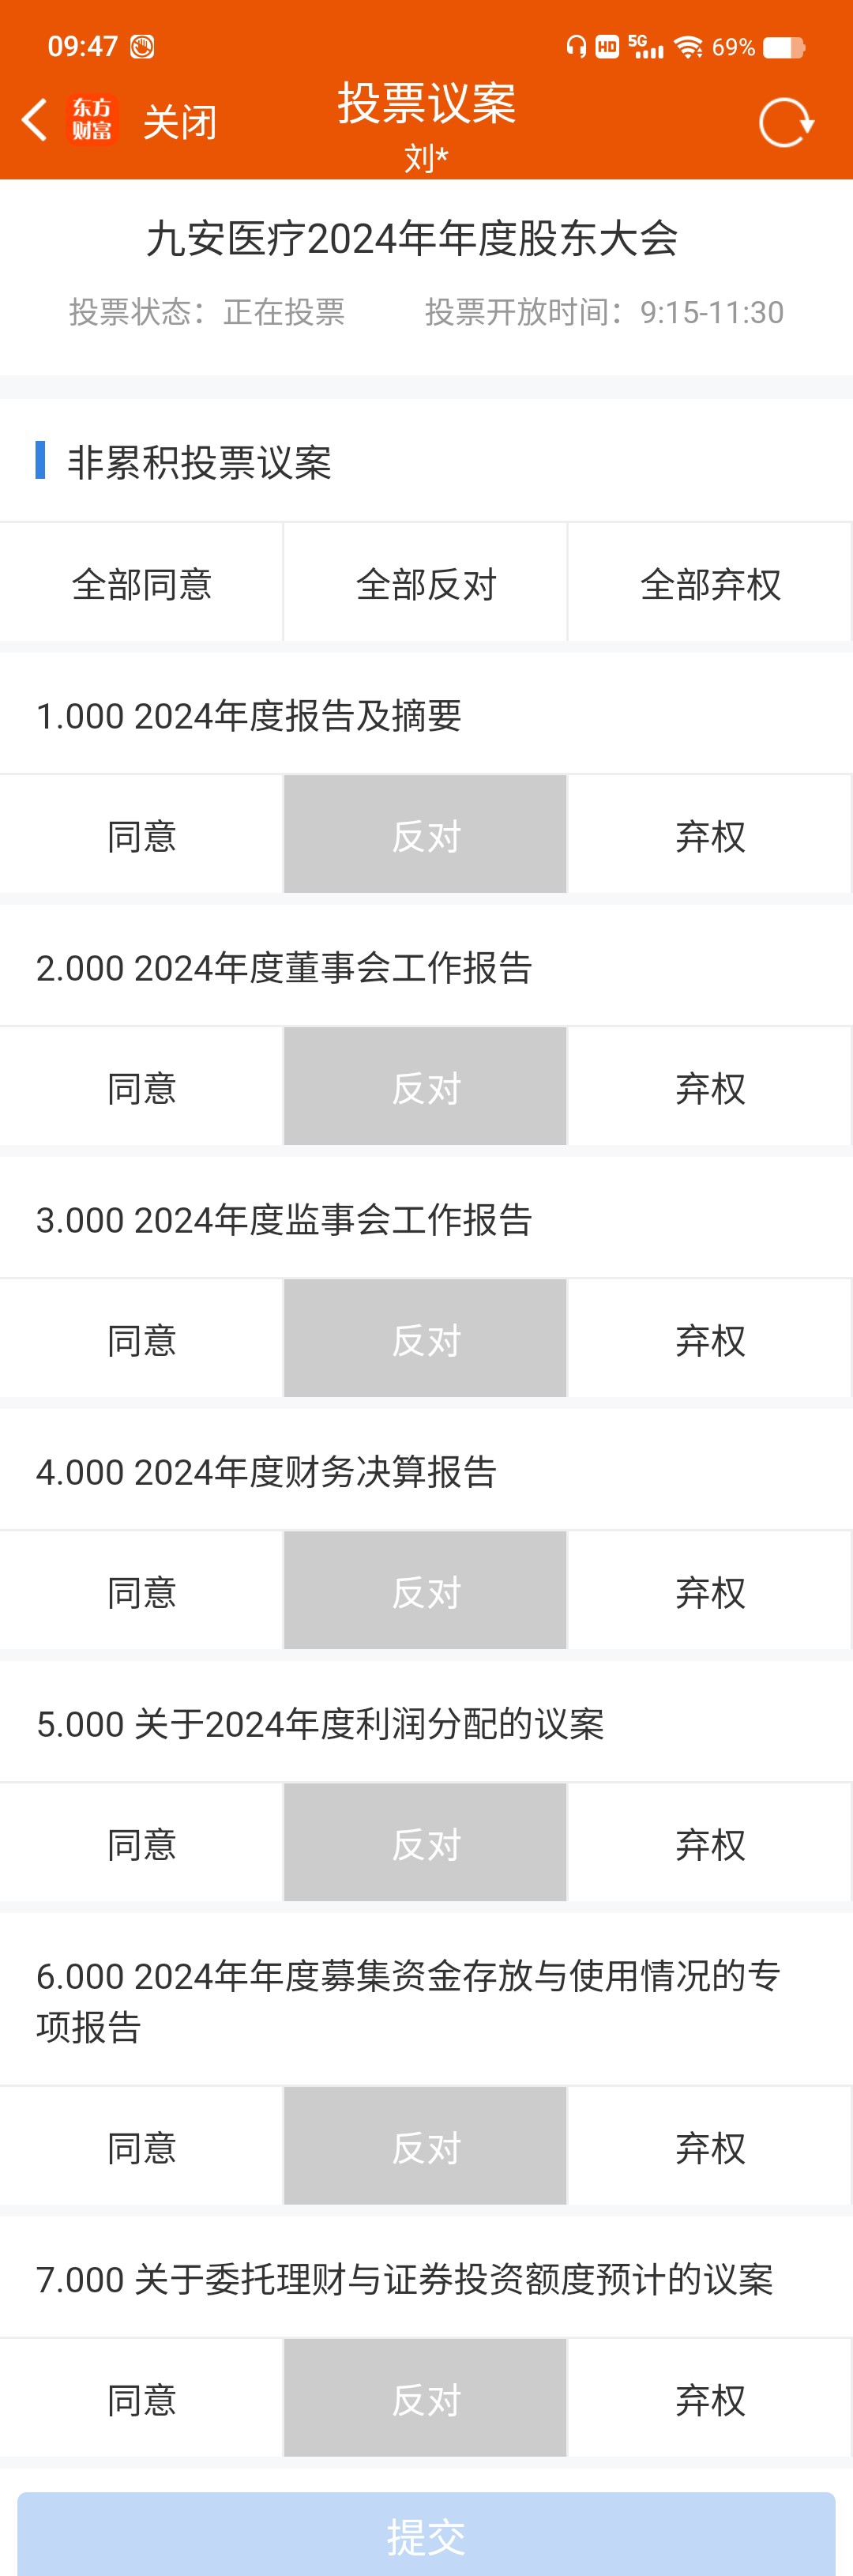The image size is (853, 2576).
Task: Tap the back arrow icon
Action: coord(34,121)
